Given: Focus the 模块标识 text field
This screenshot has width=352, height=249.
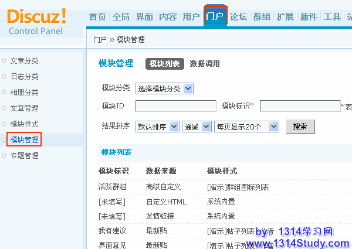Looking at the screenshot, I should 300,106.
